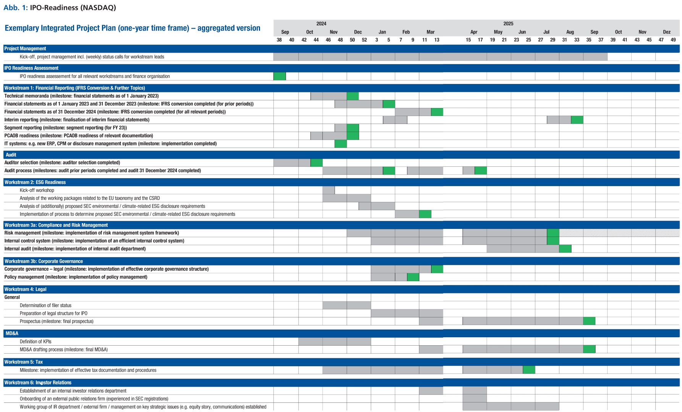Click the green milestone in MD&A drafting row

coord(589,349)
